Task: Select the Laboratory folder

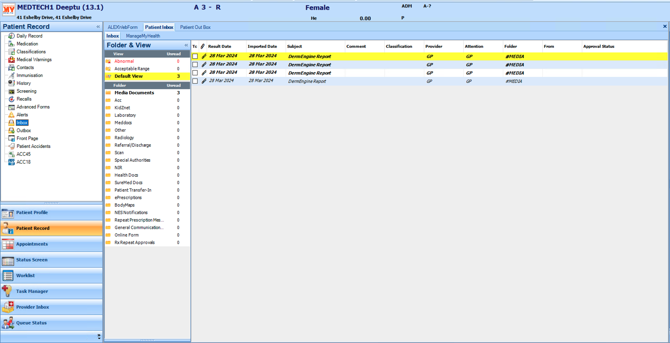Action: 125,115
